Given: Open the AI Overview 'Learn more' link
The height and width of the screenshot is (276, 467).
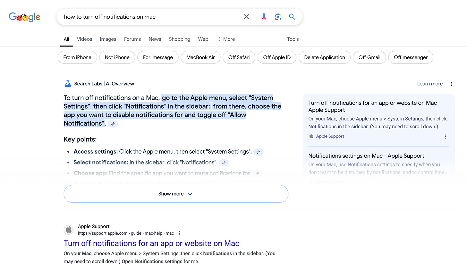Looking at the screenshot, I should pyautogui.click(x=430, y=84).
